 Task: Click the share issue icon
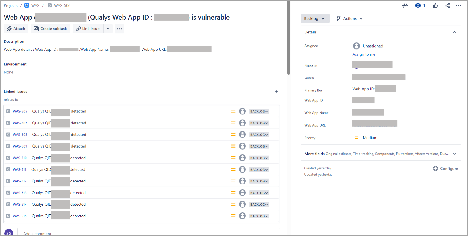tap(447, 5)
